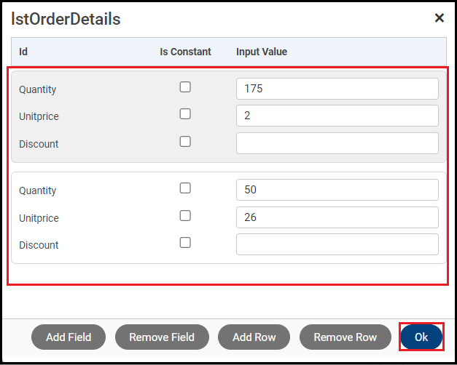Click the empty Discount input in first row
Screen dimensions: 457x365
point(337,143)
